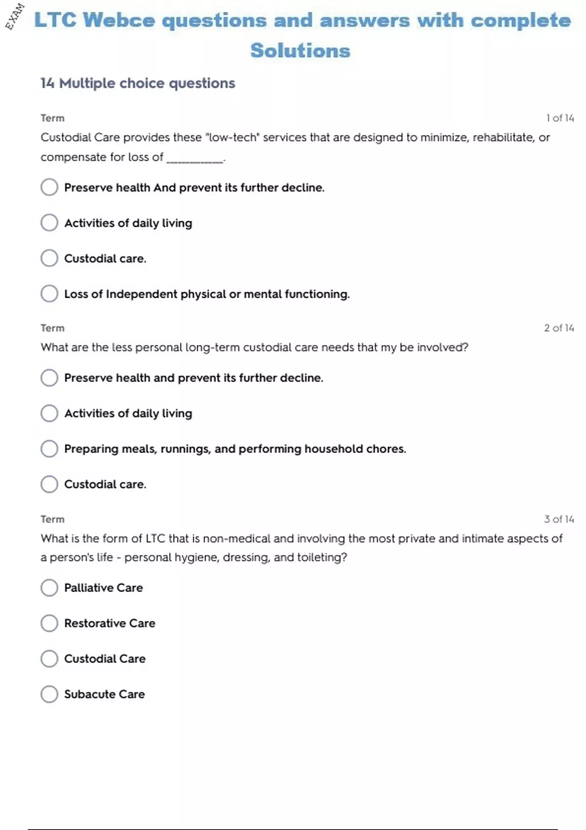Select 'Preserve health and prevent' in question 2
The image size is (586, 830).
[x=49, y=377]
